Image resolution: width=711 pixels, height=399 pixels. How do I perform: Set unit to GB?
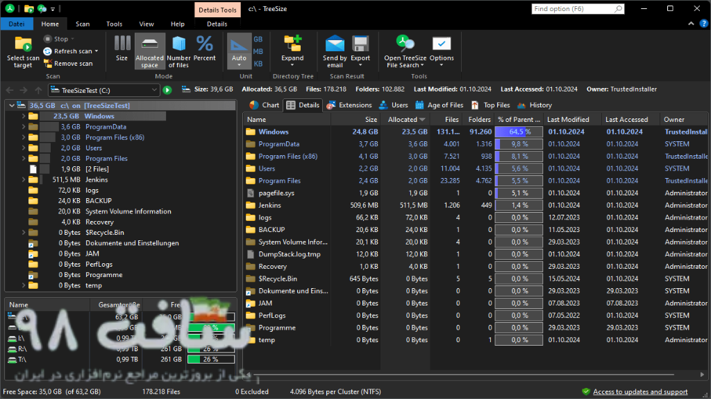point(258,39)
